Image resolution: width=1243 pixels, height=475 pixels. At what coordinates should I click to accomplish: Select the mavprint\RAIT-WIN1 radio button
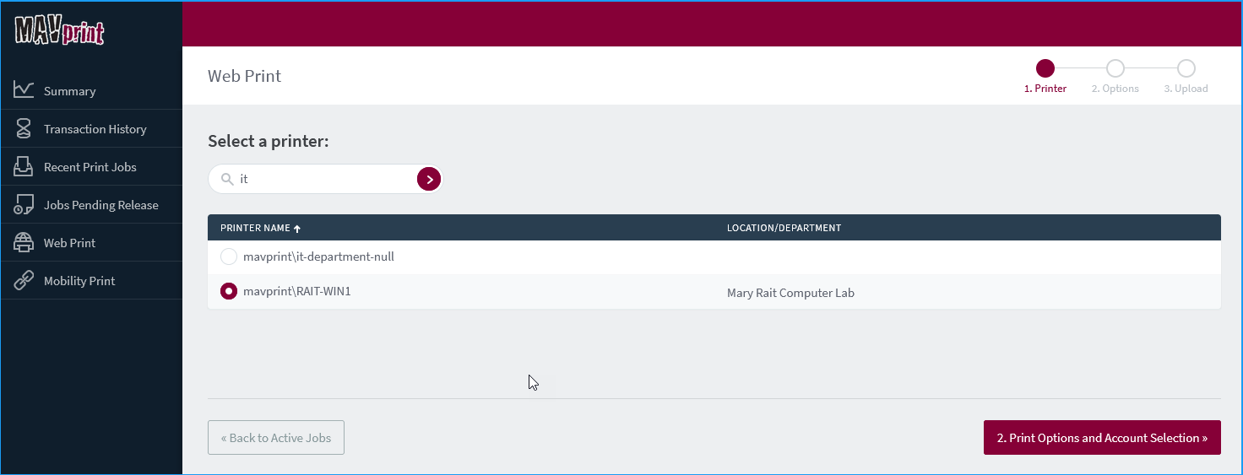tap(229, 291)
